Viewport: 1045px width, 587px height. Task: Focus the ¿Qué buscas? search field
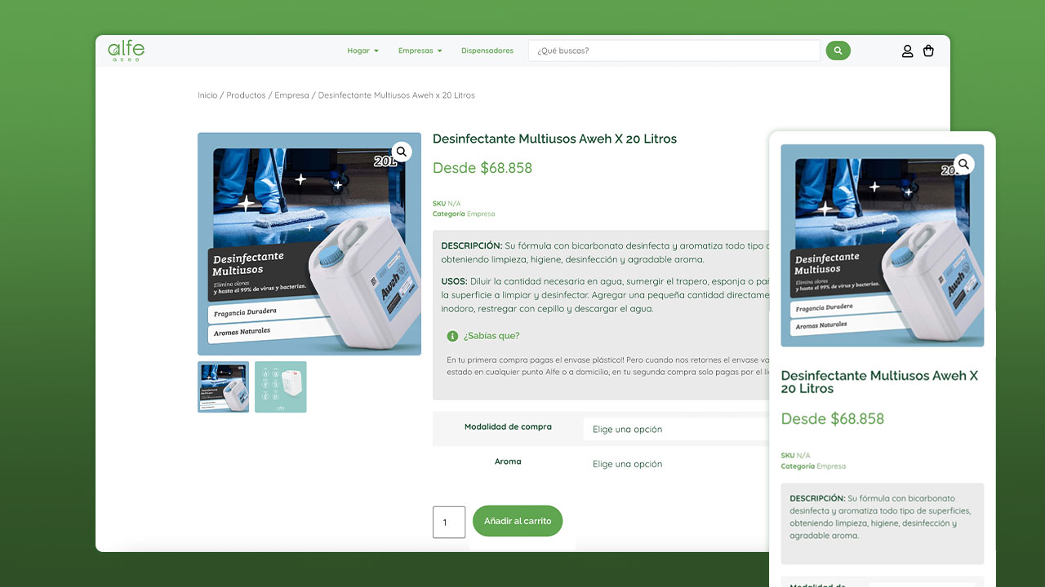(x=674, y=51)
